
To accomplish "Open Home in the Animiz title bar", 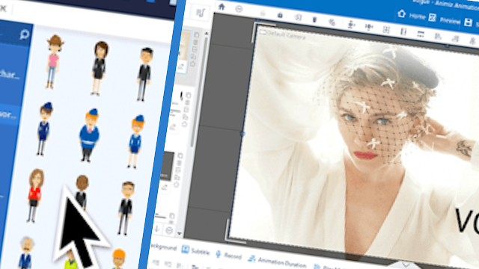I will 412,15.
